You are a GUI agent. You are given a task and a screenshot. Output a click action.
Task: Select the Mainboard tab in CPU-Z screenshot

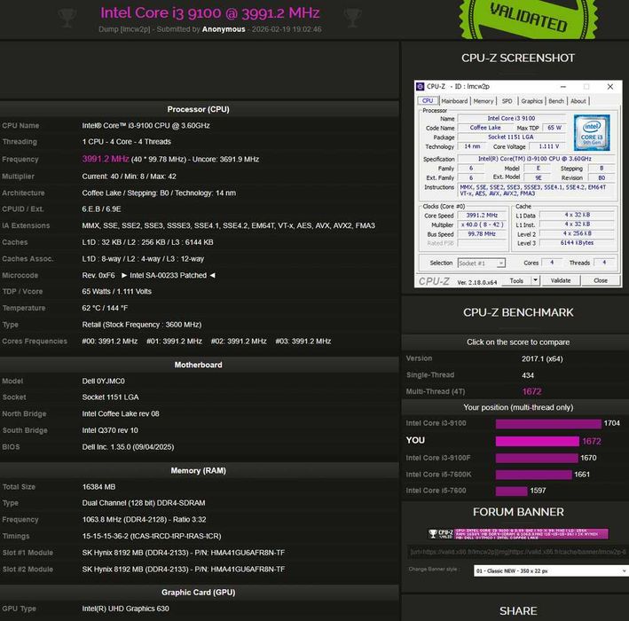pyautogui.click(x=454, y=101)
